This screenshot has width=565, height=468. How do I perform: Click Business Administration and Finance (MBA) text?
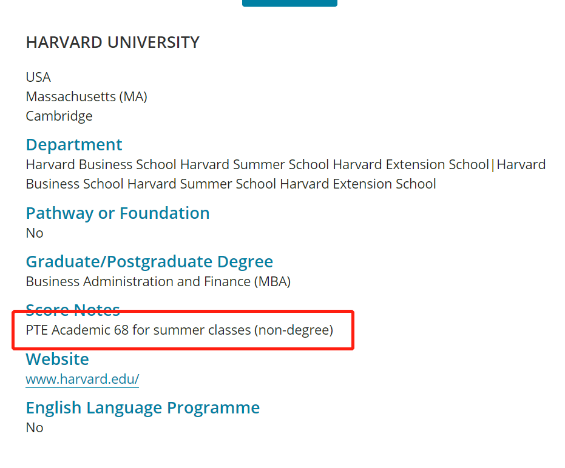coord(158,281)
